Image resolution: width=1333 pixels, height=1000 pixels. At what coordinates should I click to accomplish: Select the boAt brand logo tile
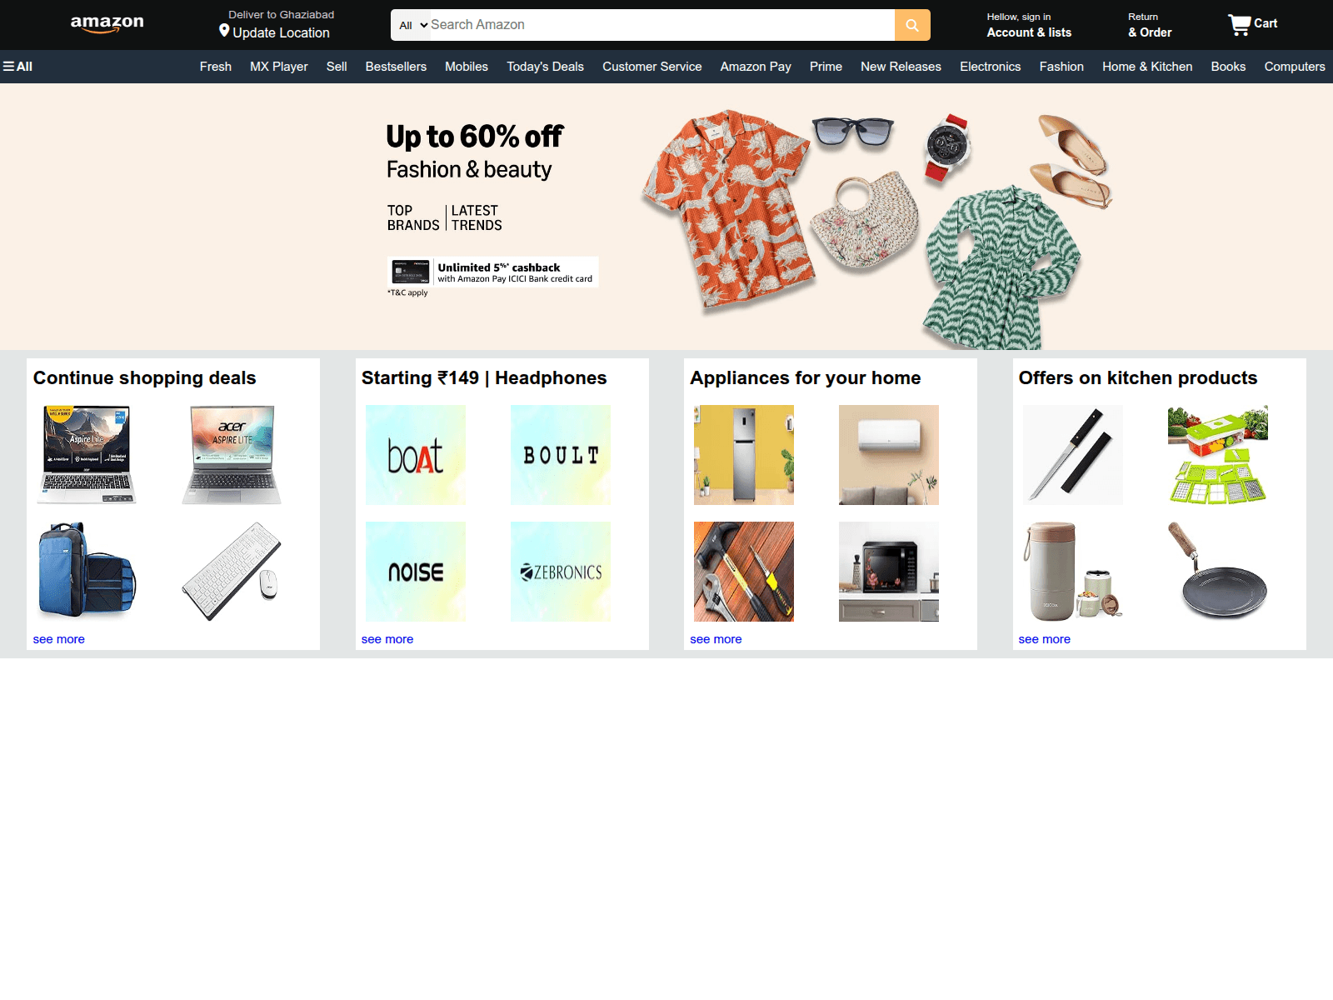pyautogui.click(x=416, y=455)
